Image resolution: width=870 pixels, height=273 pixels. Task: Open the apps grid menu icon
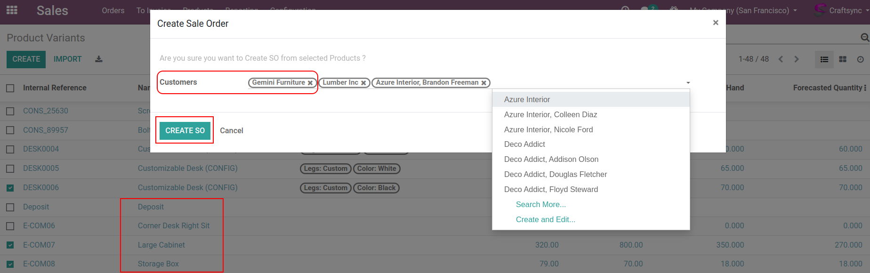tap(12, 10)
